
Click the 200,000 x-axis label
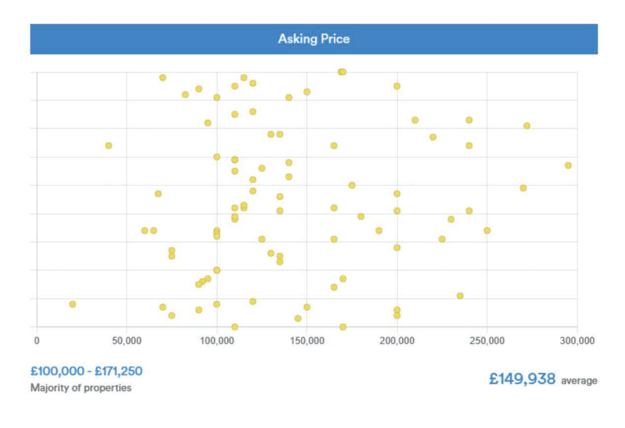coord(397,341)
